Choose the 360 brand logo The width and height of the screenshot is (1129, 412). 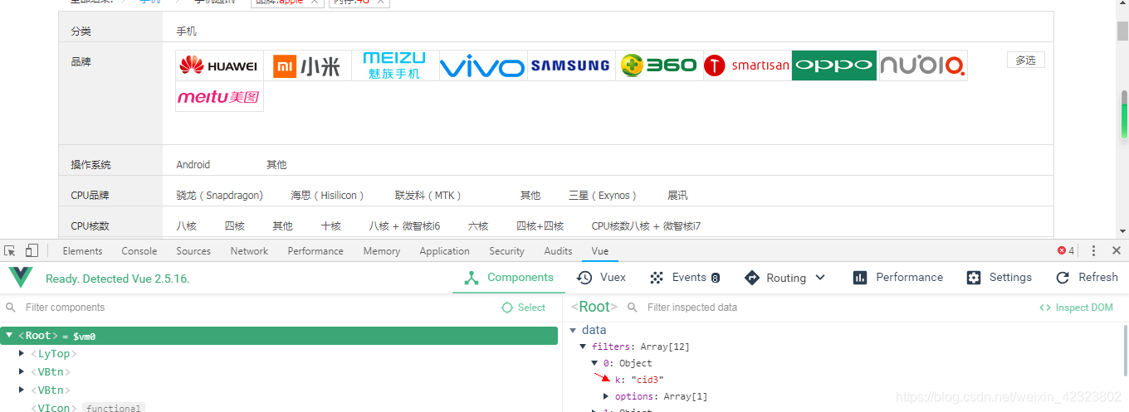pyautogui.click(x=659, y=65)
